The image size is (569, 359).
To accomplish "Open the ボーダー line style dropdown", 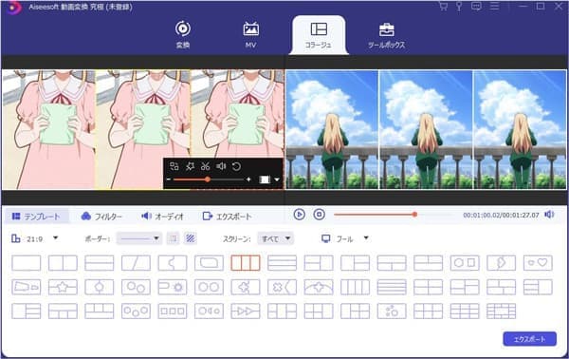I will click(139, 238).
